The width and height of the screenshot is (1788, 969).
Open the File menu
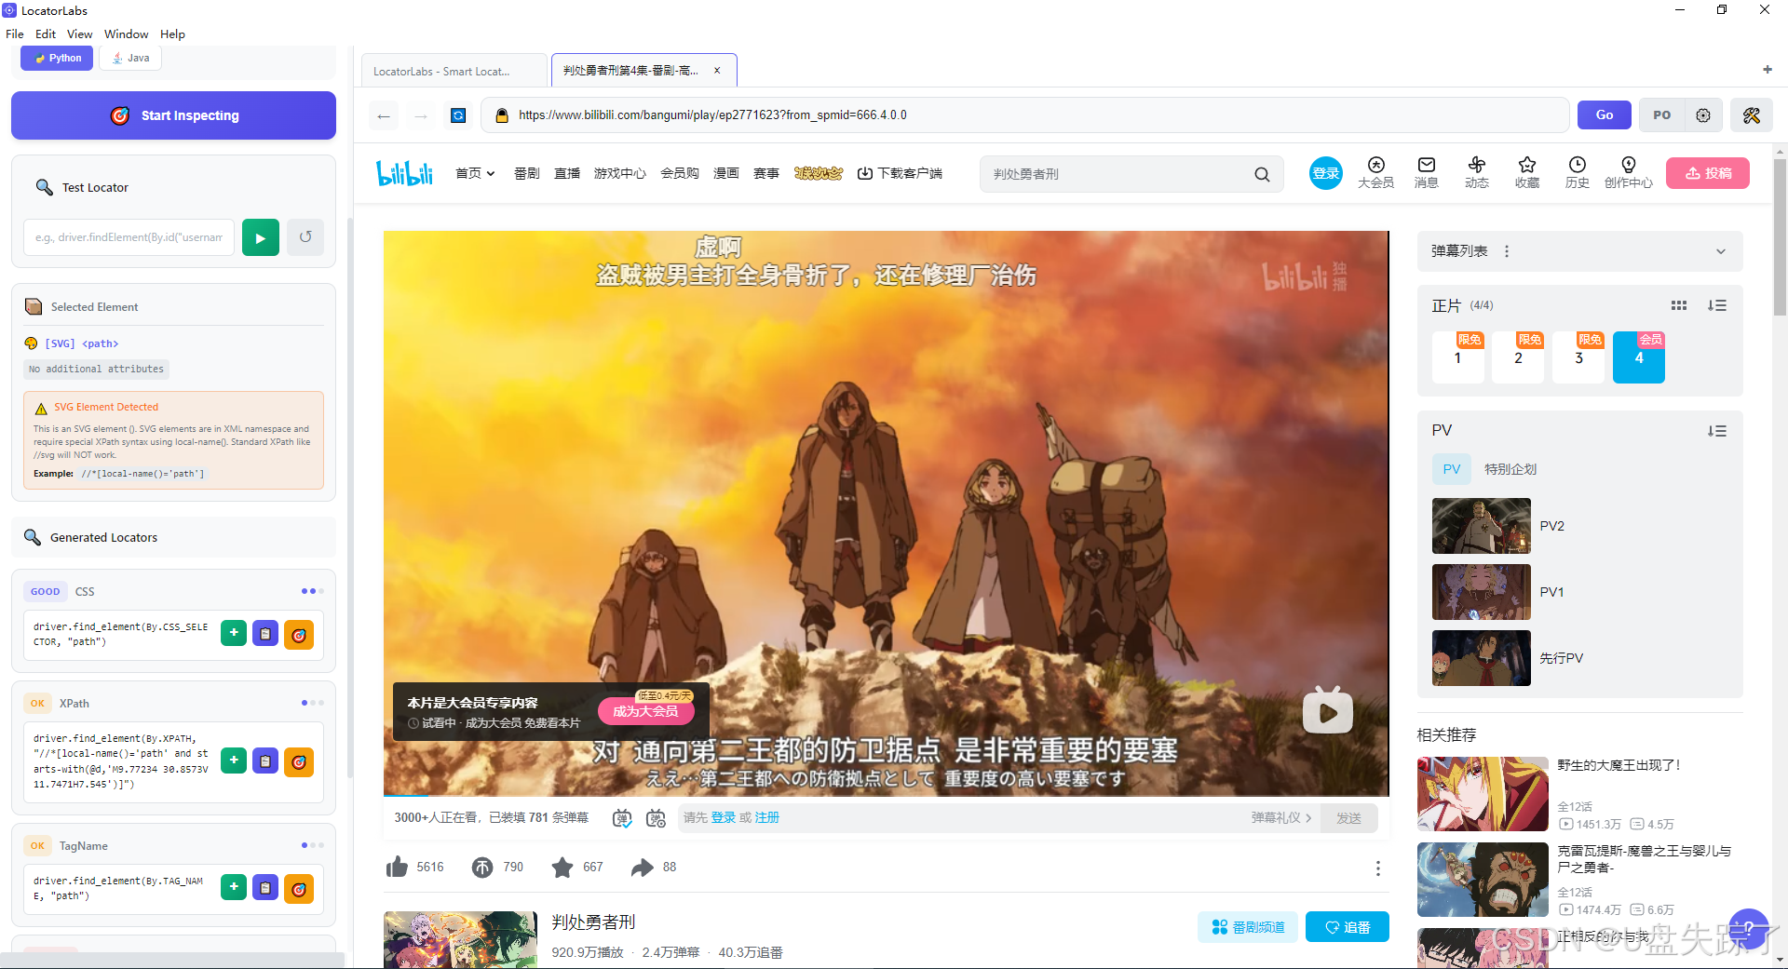15,34
